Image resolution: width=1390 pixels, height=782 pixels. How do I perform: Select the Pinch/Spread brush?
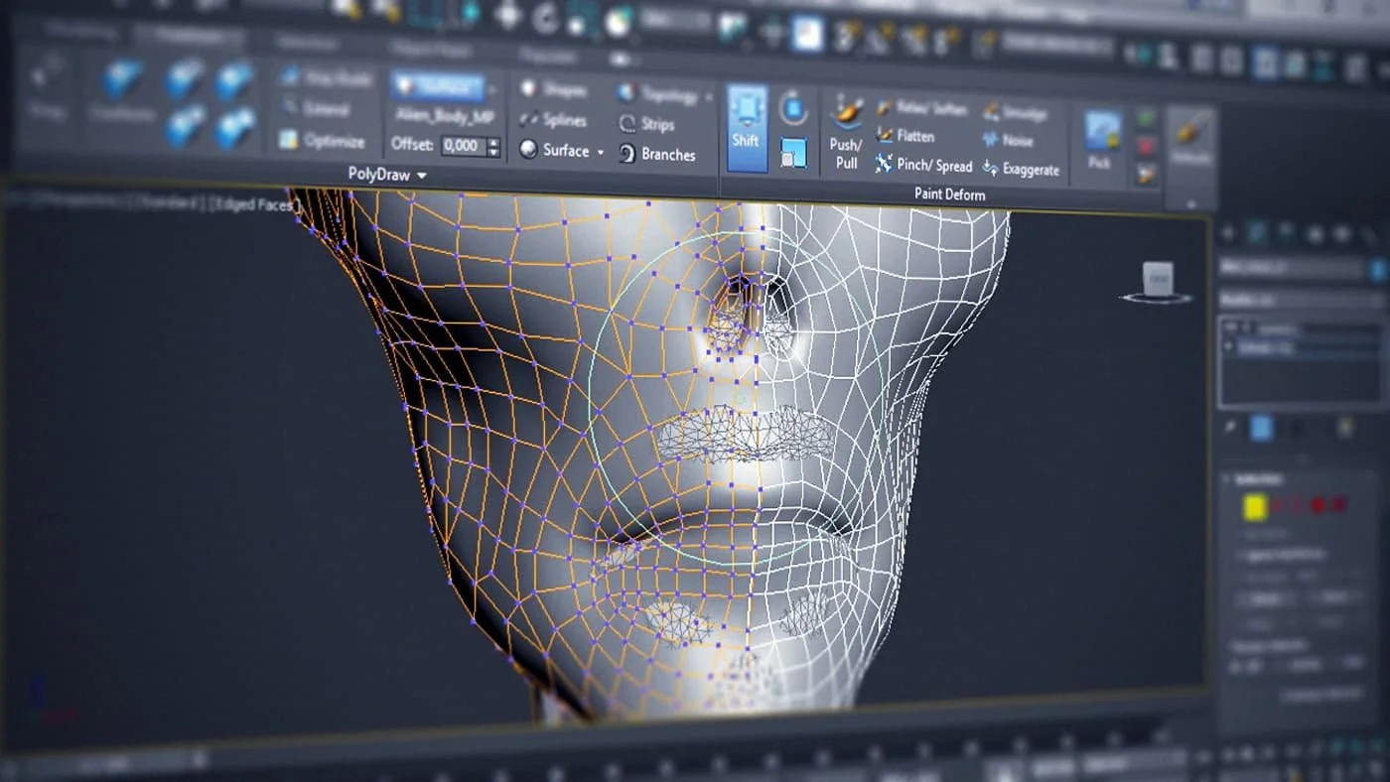pos(923,166)
